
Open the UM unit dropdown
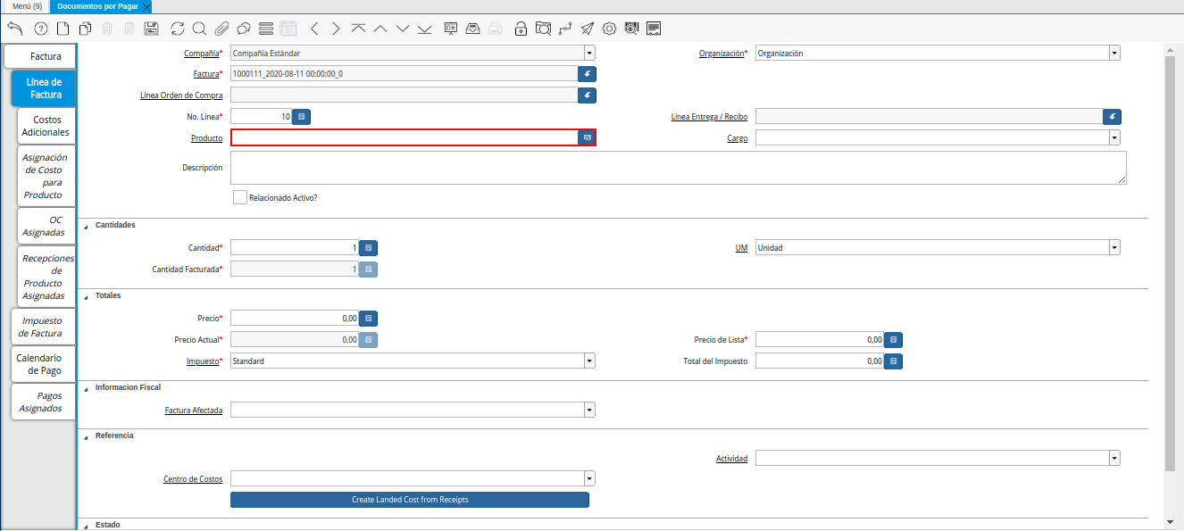point(1114,248)
